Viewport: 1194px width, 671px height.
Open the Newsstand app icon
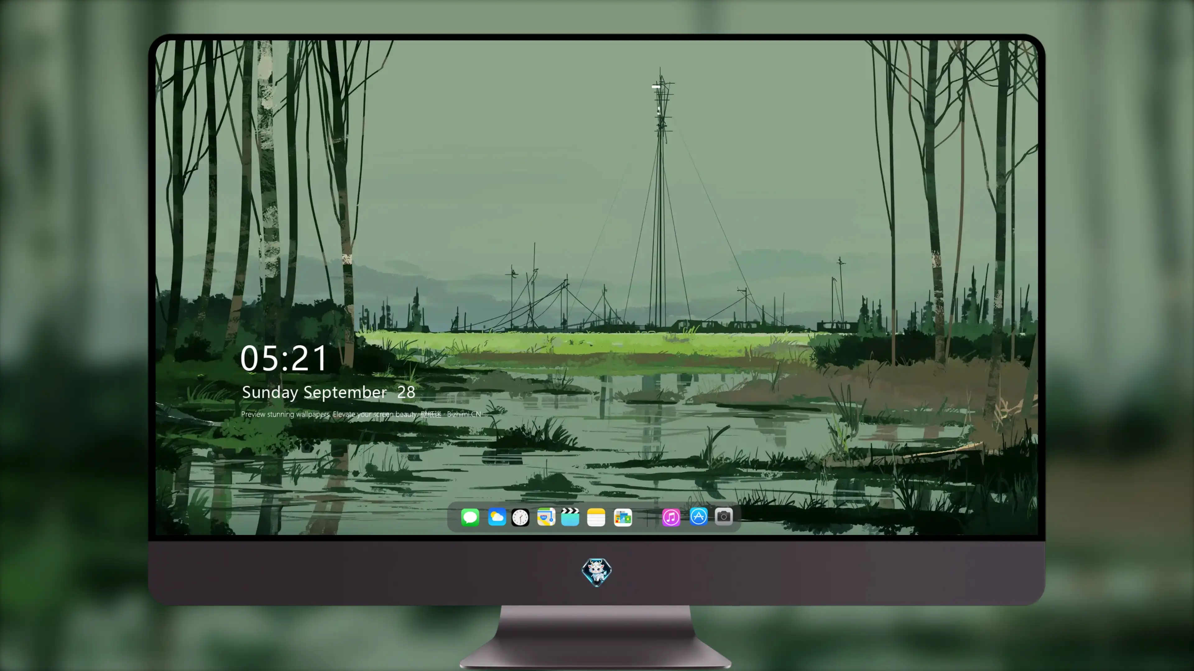pos(622,517)
